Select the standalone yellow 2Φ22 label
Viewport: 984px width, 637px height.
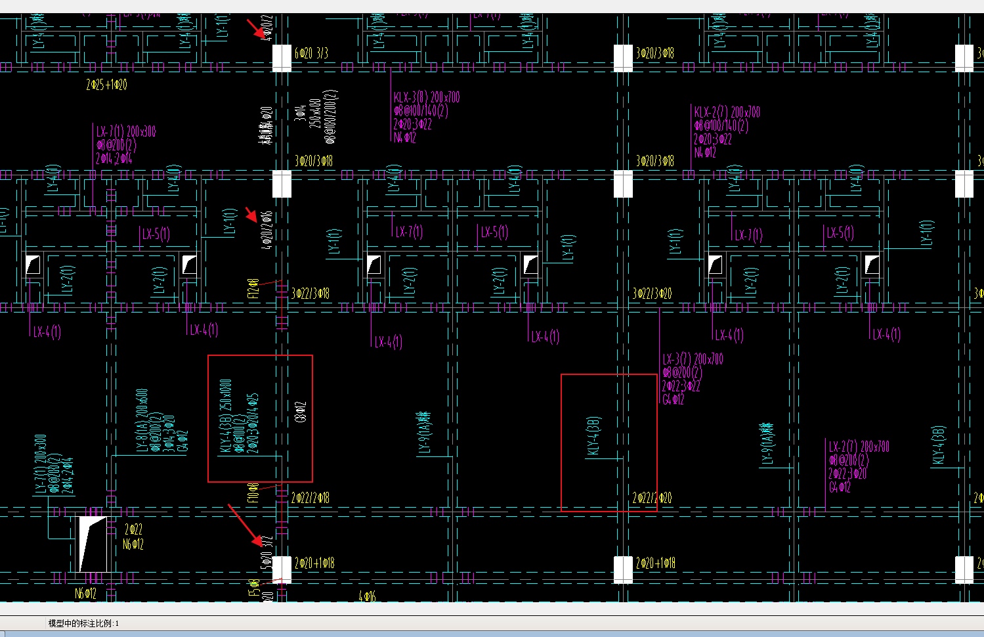coord(133,529)
